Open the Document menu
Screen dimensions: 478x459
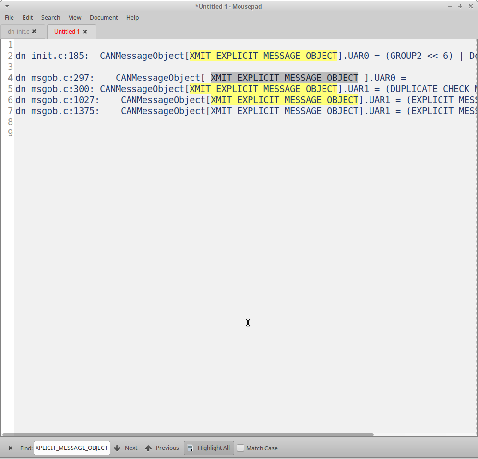[x=103, y=17]
